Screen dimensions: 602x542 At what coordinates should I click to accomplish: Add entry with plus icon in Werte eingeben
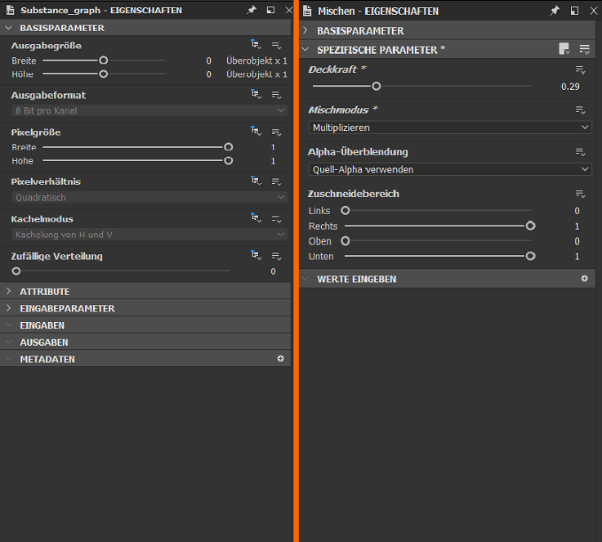pyautogui.click(x=584, y=279)
